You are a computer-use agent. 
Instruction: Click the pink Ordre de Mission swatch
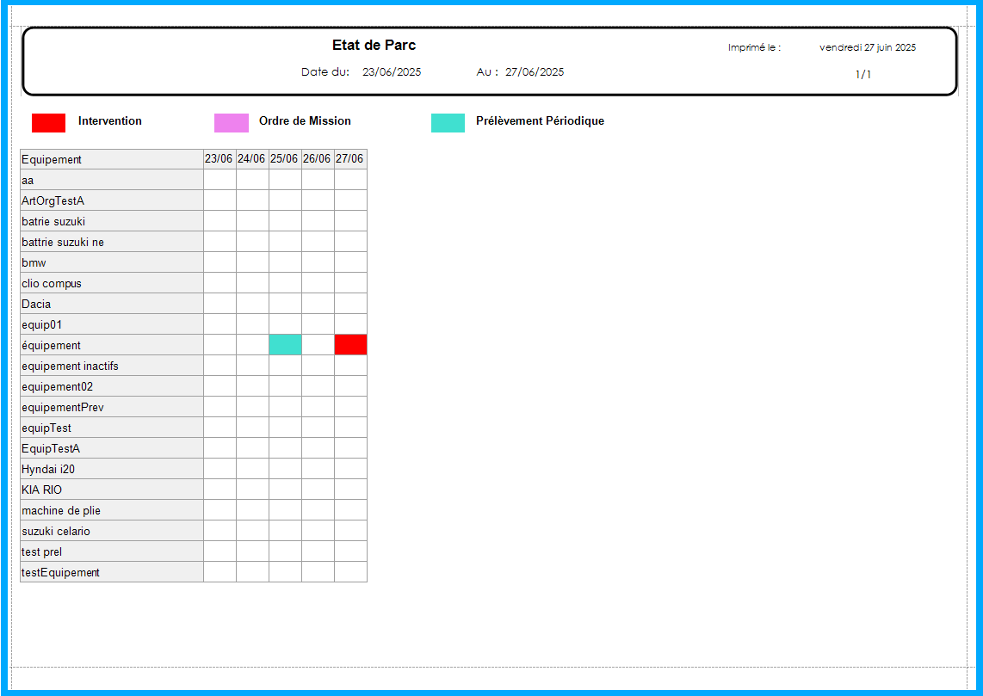[x=231, y=123]
